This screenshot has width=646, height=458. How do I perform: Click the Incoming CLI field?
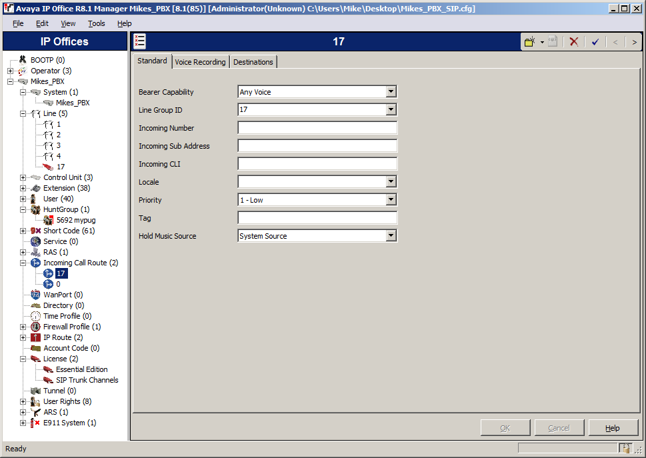click(317, 164)
